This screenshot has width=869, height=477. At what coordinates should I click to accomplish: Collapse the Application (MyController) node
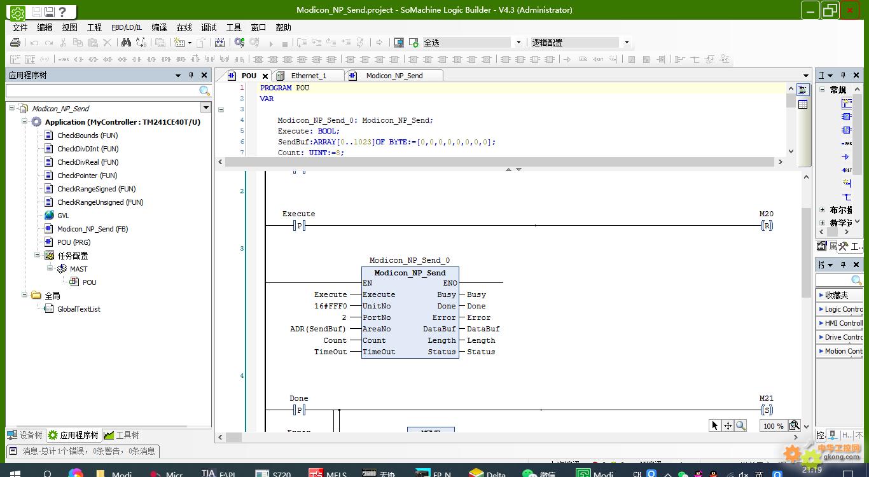(x=25, y=121)
